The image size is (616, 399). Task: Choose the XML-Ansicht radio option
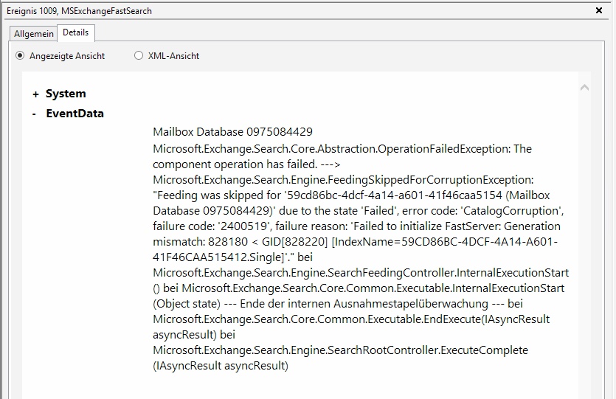point(138,56)
